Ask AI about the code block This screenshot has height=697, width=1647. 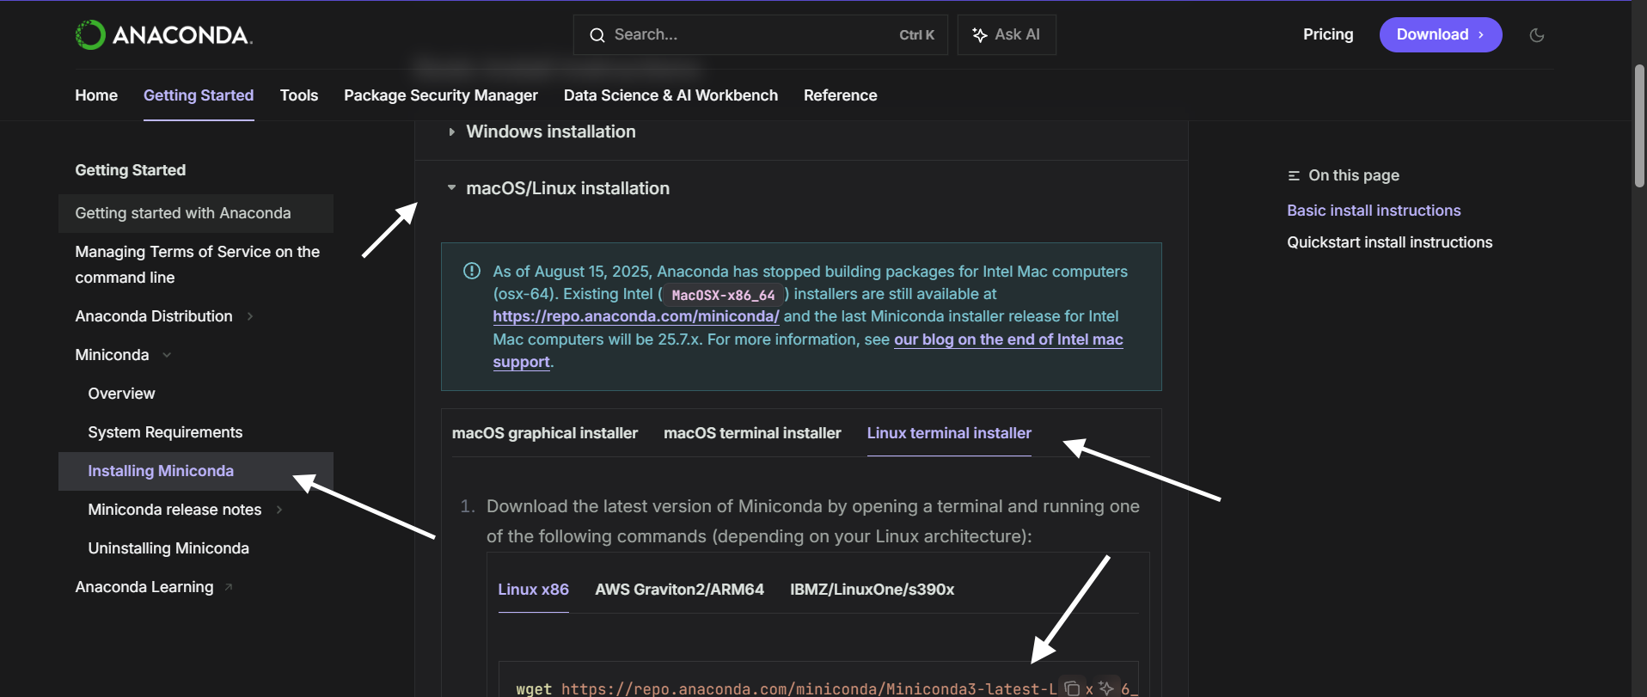click(x=1106, y=688)
